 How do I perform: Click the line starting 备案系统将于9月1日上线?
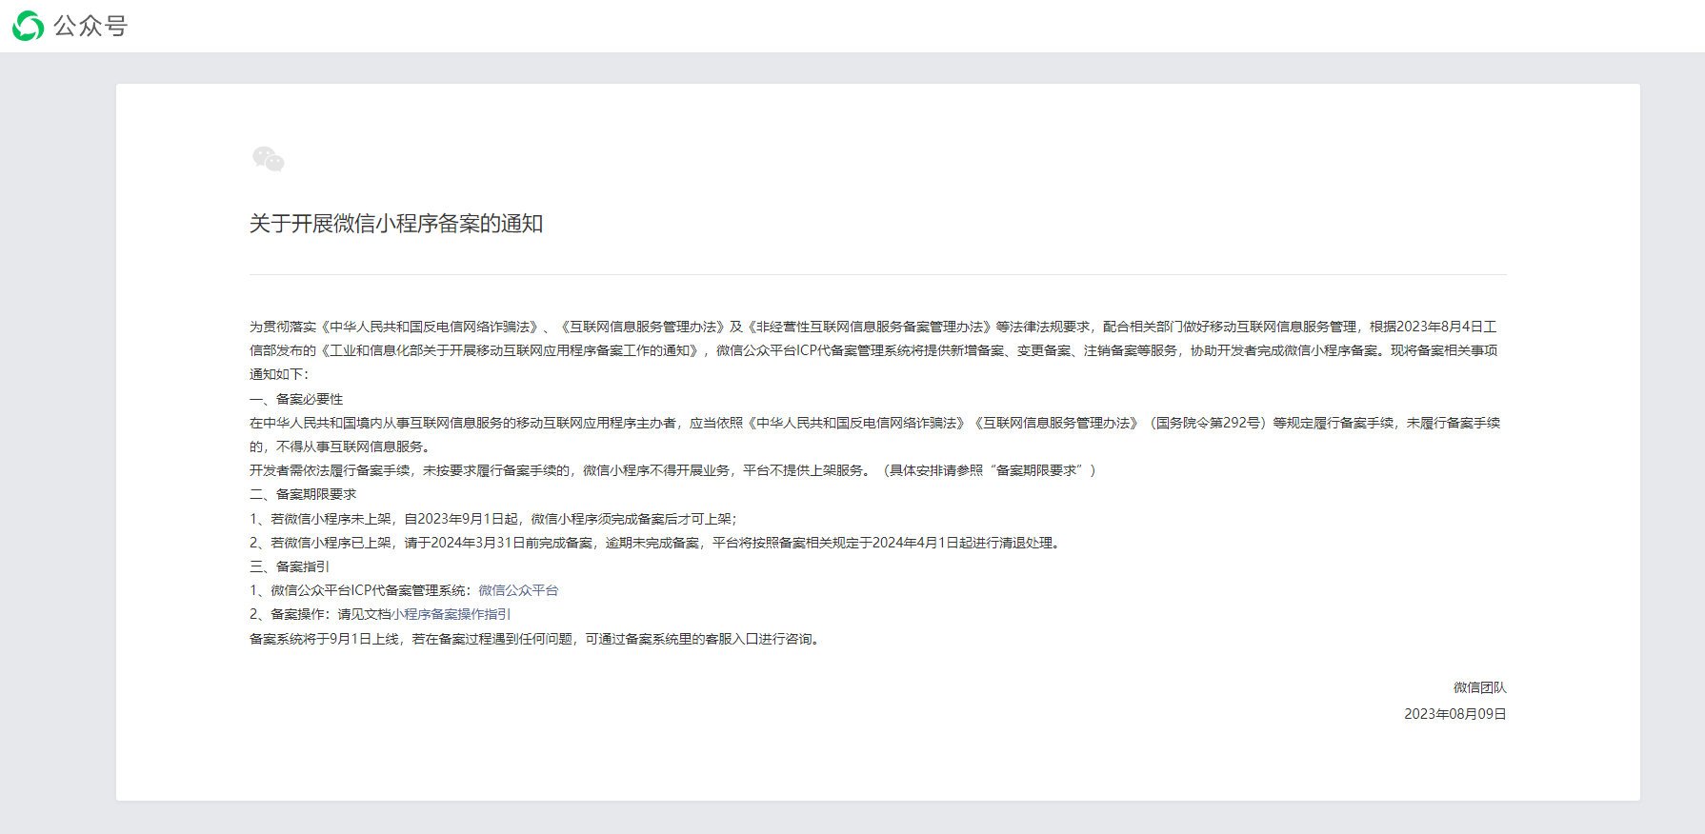point(536,639)
